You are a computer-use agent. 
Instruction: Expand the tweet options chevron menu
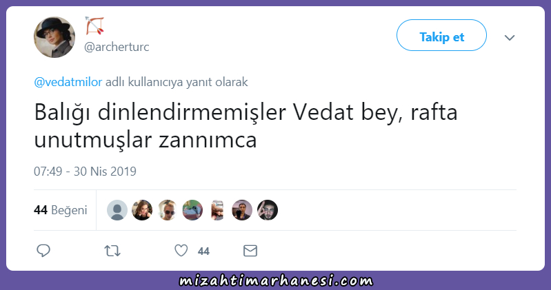(x=510, y=38)
